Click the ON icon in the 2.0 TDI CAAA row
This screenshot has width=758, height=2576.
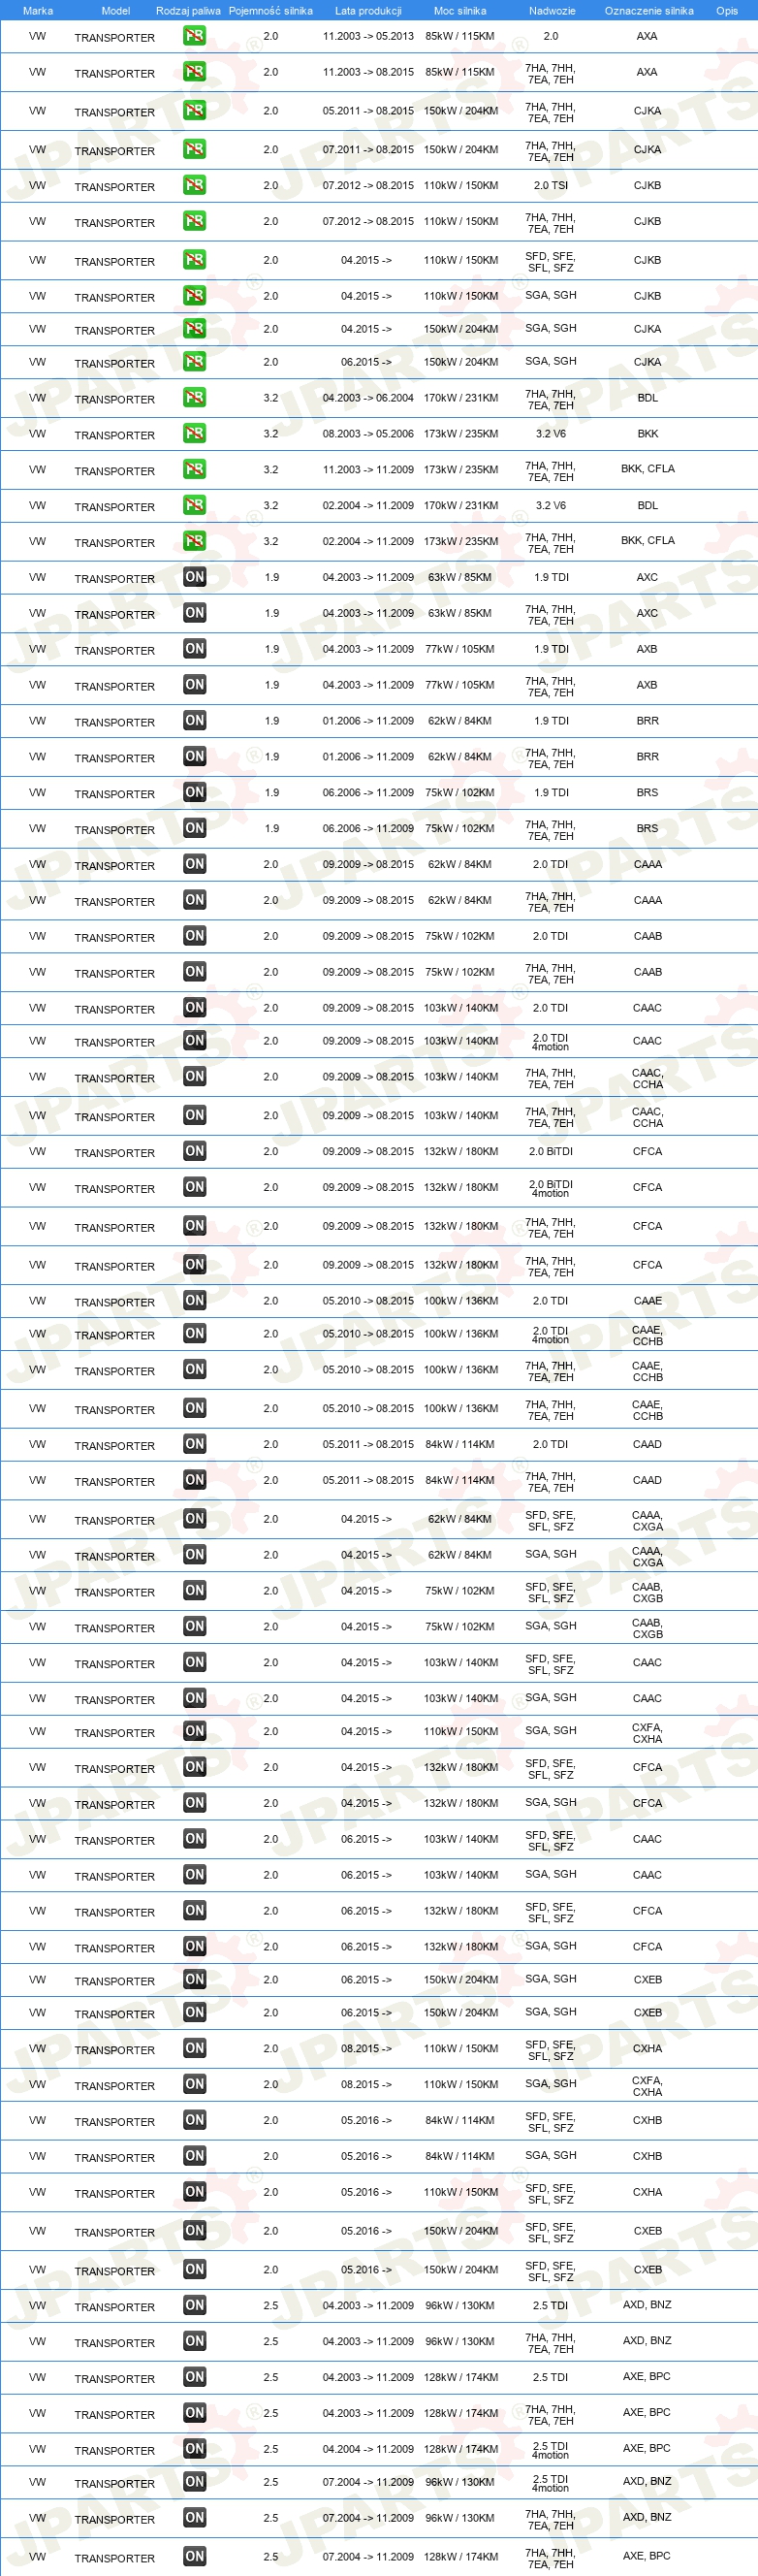pyautogui.click(x=194, y=865)
